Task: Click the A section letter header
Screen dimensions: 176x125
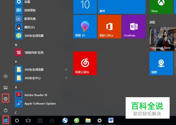Action: [x=16, y=87]
